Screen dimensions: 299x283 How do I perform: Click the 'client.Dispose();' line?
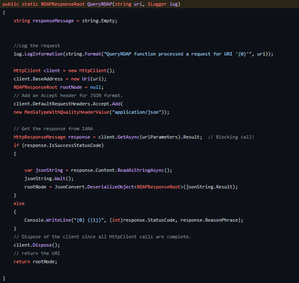(37, 245)
